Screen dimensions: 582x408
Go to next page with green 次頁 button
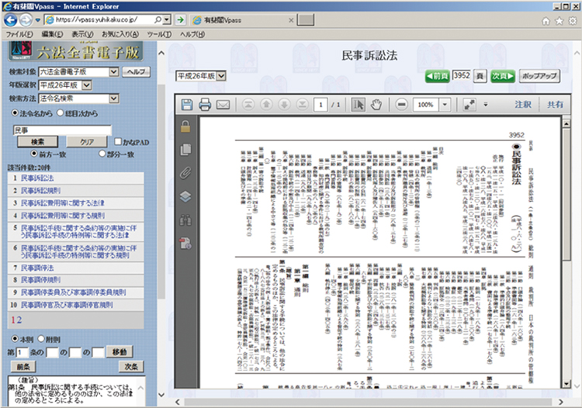pyautogui.click(x=503, y=76)
